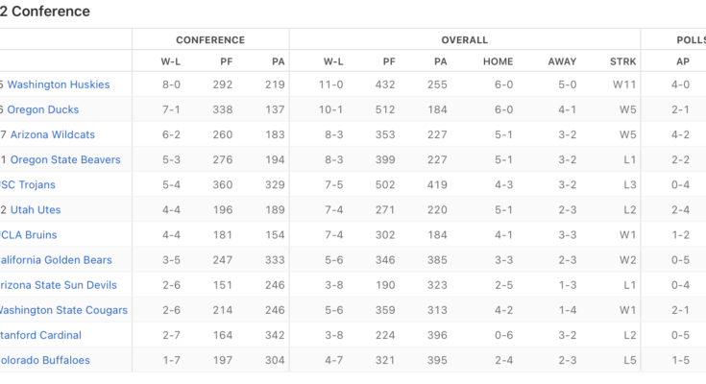Visit the Washington State Cougars link
The height and width of the screenshot is (384, 706).
point(62,310)
